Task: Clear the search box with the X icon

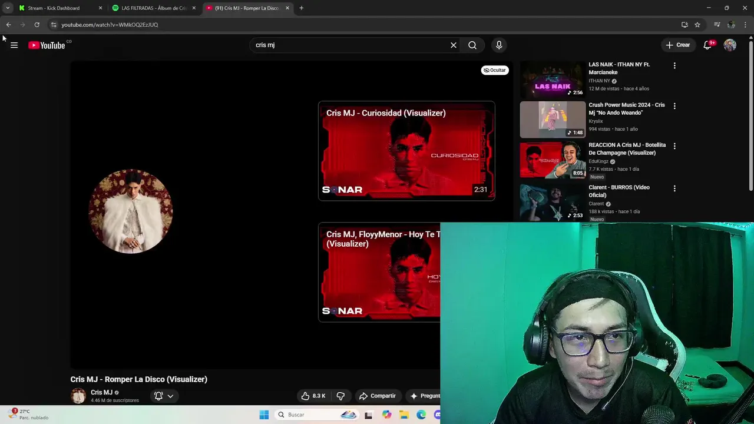Action: (454, 45)
